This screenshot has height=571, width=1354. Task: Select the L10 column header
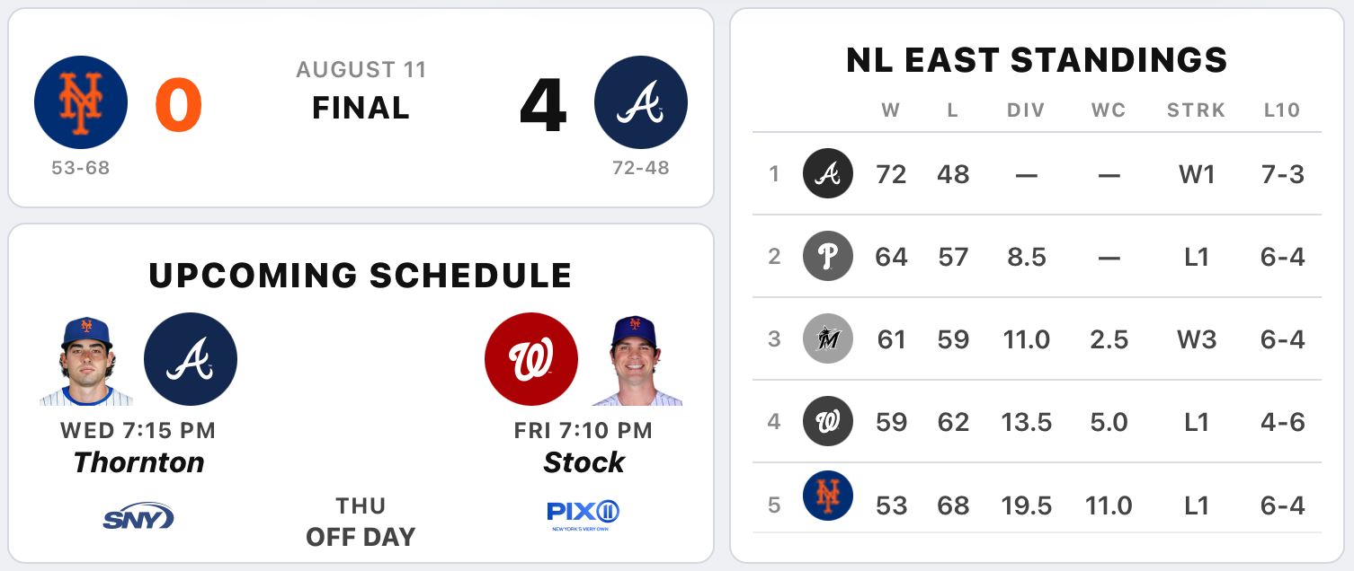1282,110
